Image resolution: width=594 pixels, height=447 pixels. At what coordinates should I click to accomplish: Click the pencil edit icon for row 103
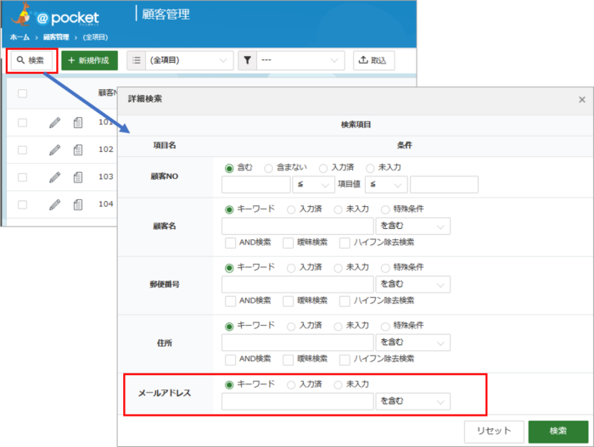tap(55, 177)
